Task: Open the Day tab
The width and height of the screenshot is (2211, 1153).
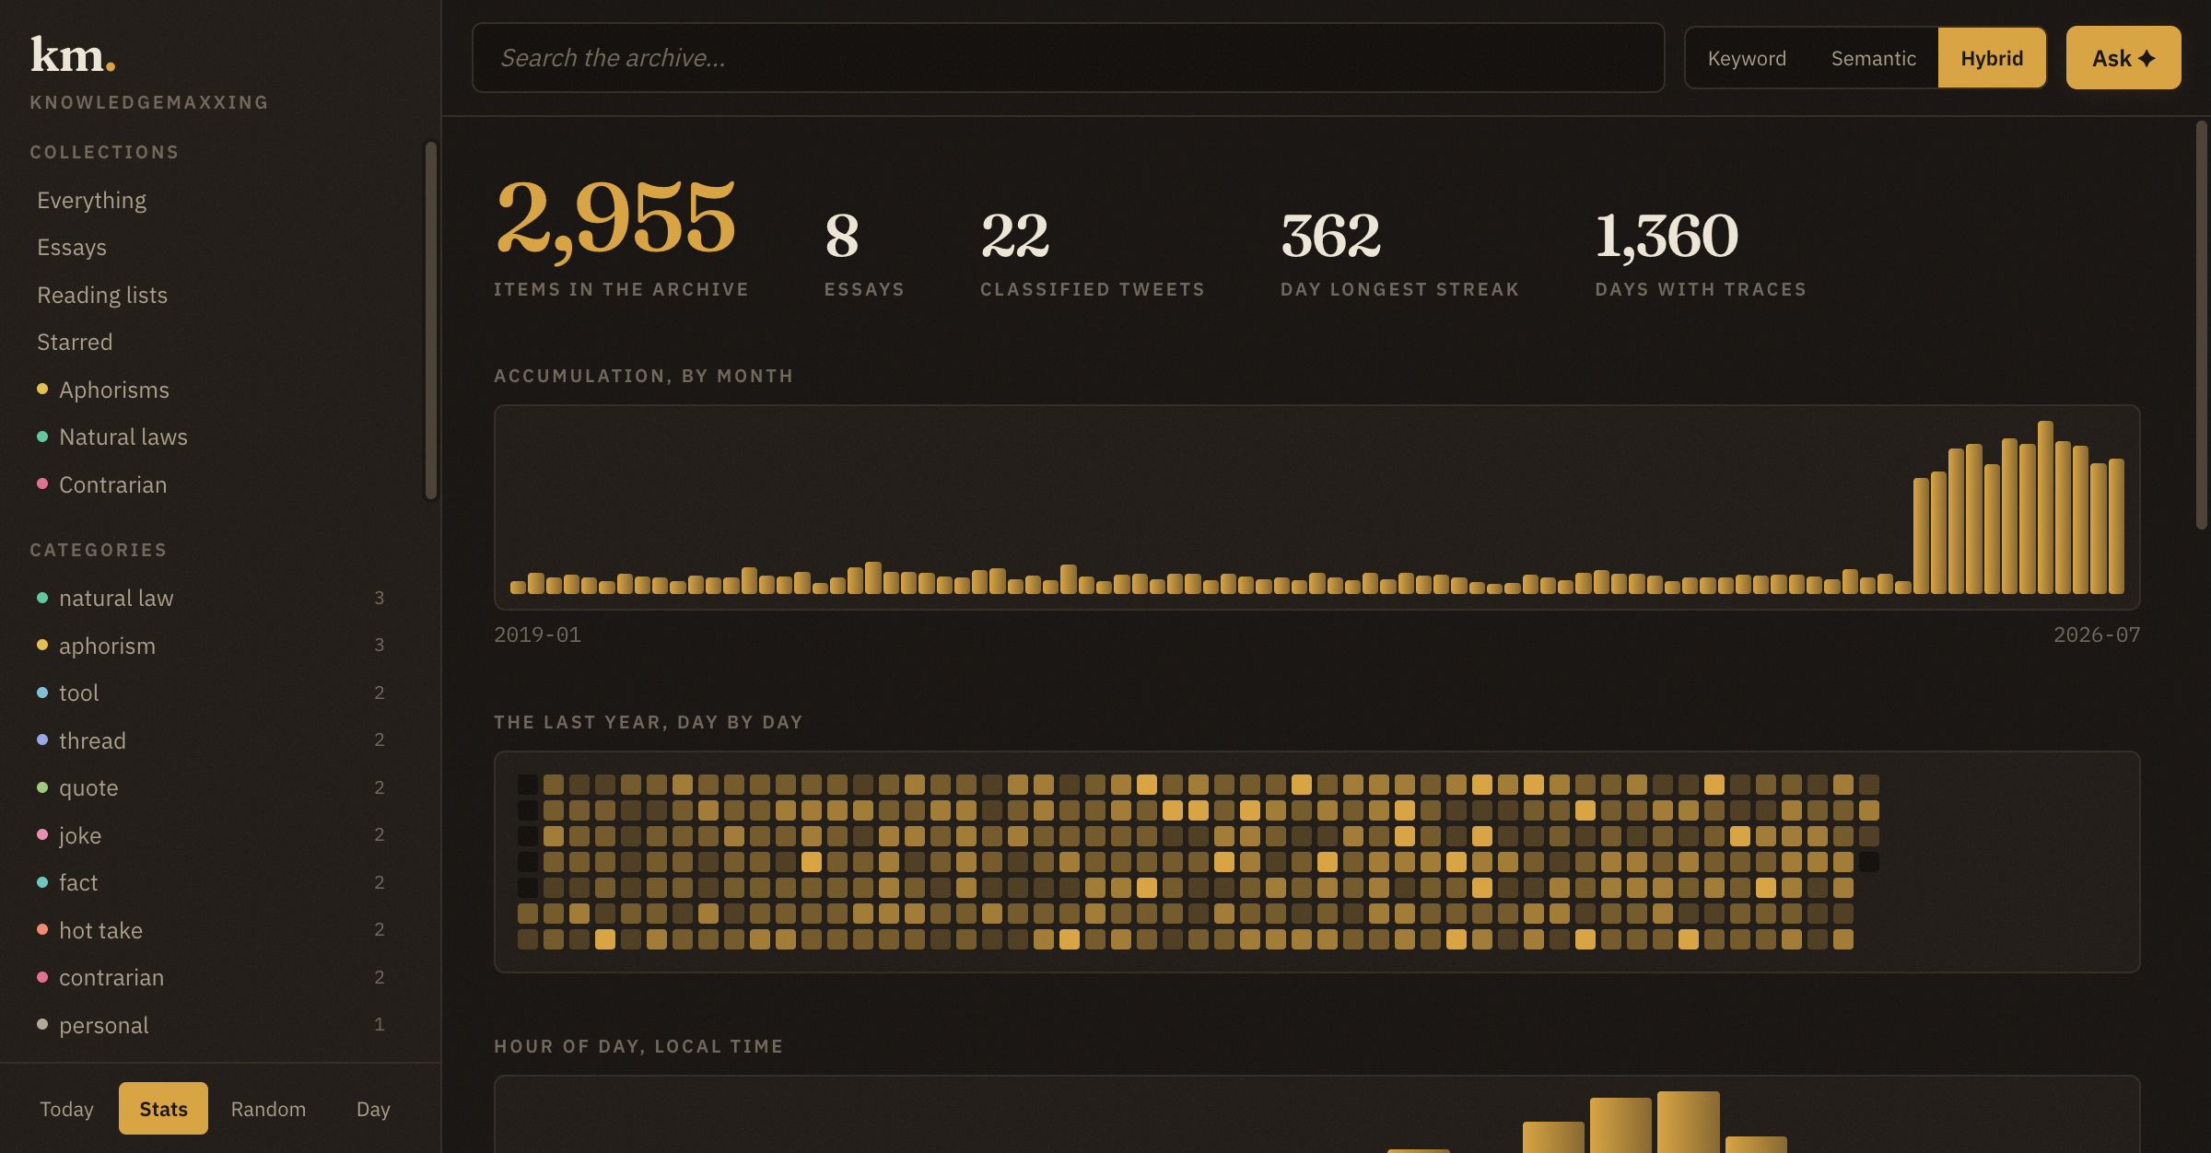Action: pyautogui.click(x=373, y=1109)
